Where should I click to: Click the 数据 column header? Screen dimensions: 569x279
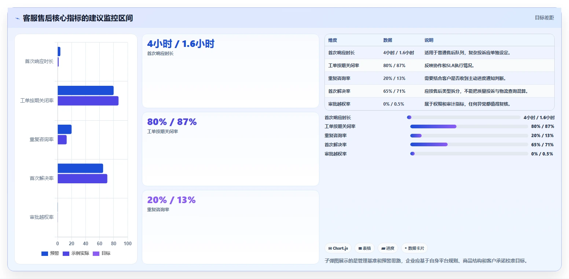click(388, 40)
